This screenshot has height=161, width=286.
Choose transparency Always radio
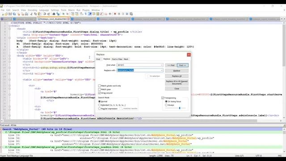coord(166,105)
